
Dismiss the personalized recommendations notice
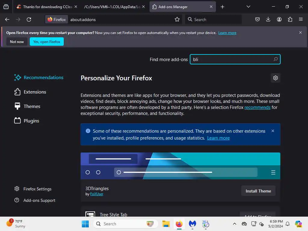click(x=273, y=131)
